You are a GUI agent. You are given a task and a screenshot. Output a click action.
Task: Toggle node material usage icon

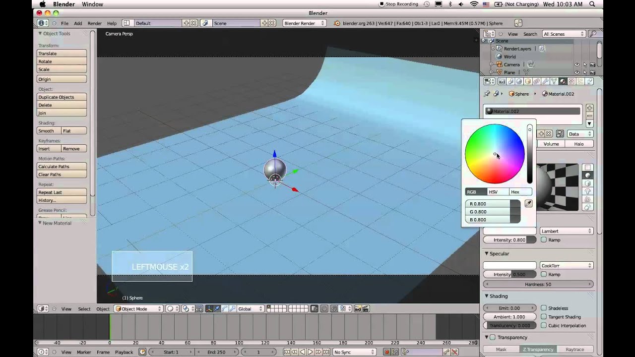point(560,134)
